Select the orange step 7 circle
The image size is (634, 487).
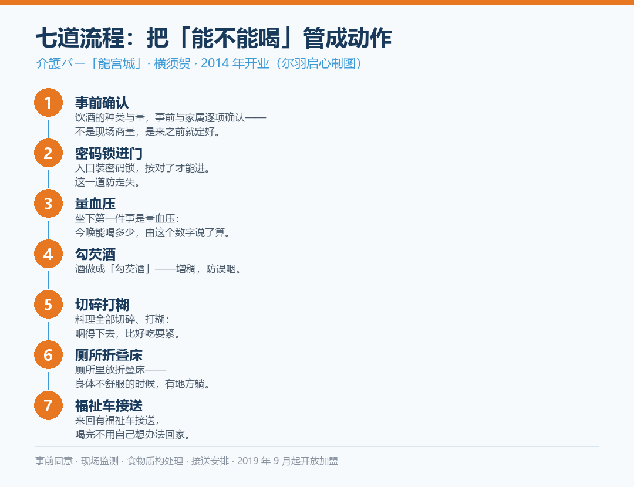coord(49,405)
